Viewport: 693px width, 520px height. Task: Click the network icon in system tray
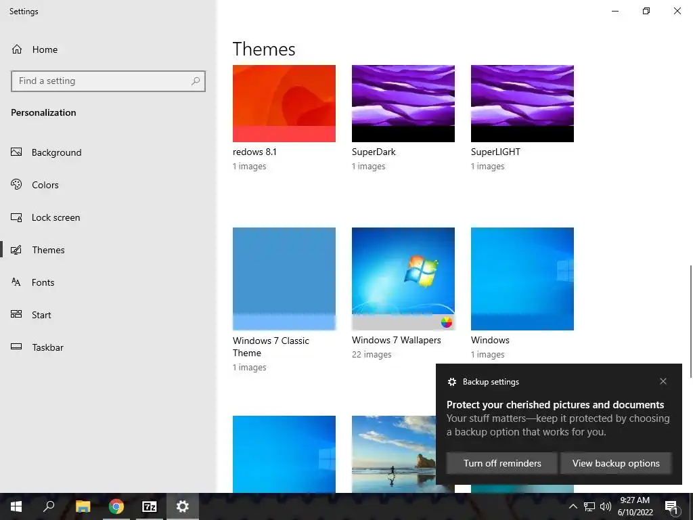[589, 506]
